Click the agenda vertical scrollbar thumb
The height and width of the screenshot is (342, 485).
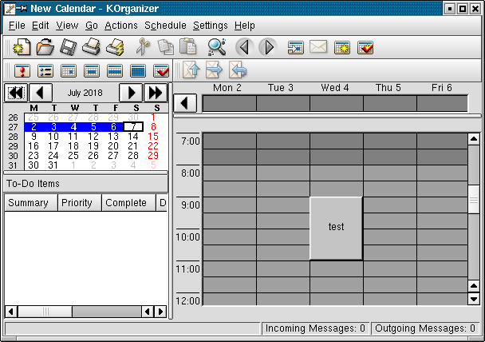click(474, 200)
